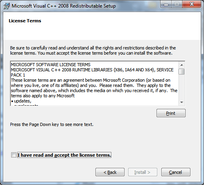Click the setup installer icon in title bar
The height and width of the screenshot is (185, 204).
coord(6,6)
